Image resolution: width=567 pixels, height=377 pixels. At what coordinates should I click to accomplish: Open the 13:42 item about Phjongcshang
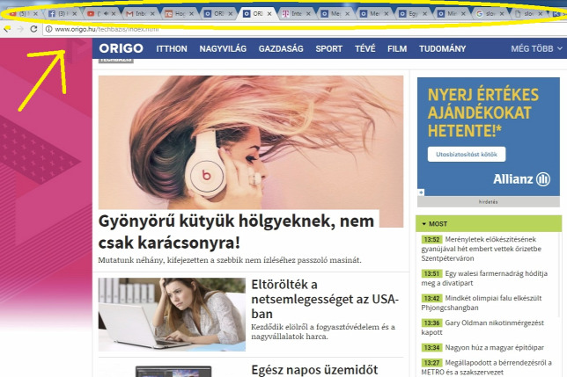pyautogui.click(x=482, y=302)
